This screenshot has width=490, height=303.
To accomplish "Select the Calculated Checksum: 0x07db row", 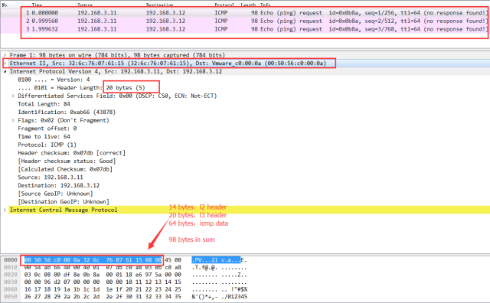I will [65, 169].
